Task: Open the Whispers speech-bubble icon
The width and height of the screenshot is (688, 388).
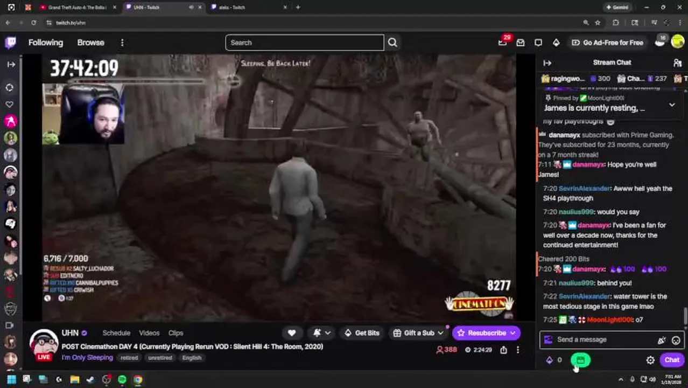Action: tap(538, 43)
